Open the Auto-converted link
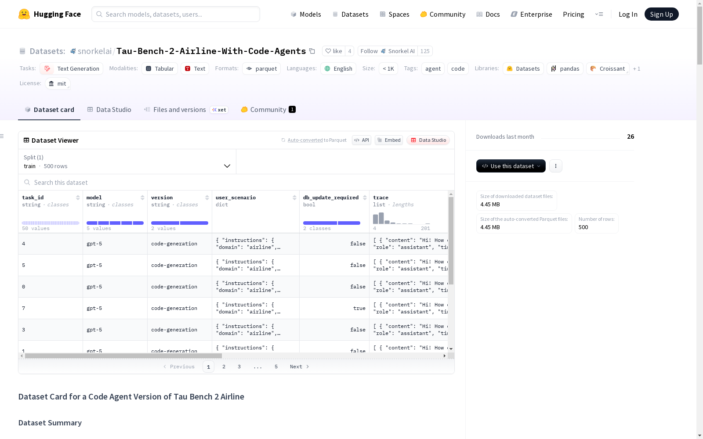 click(x=305, y=140)
